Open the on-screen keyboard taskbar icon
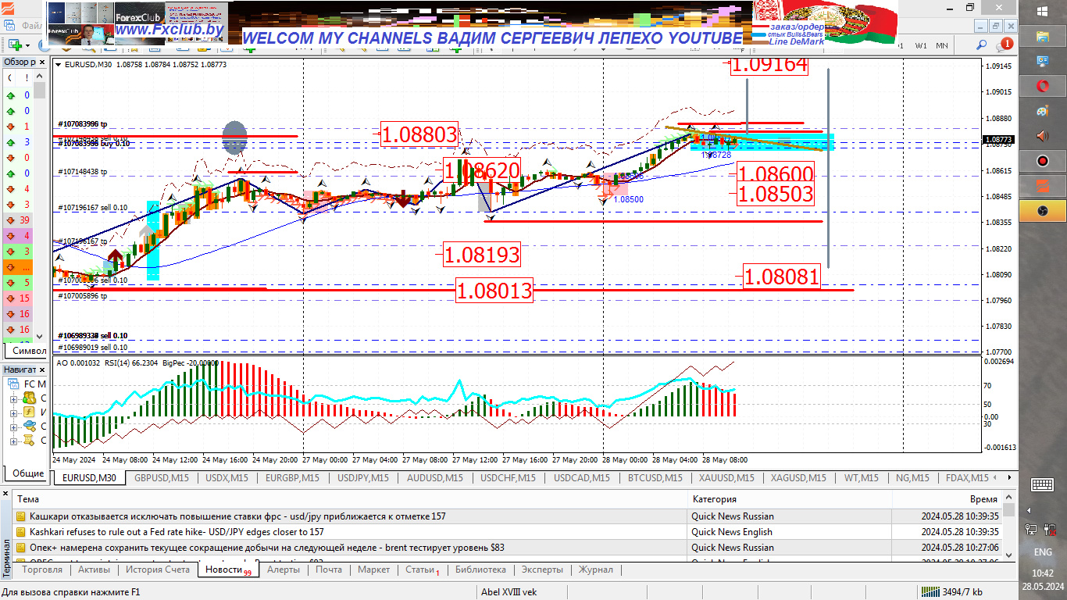Viewport: 1067px width, 600px height. point(1043,484)
